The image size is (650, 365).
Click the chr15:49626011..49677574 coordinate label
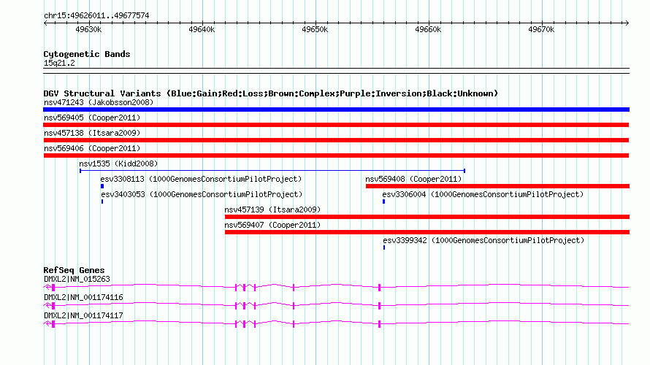pos(96,15)
